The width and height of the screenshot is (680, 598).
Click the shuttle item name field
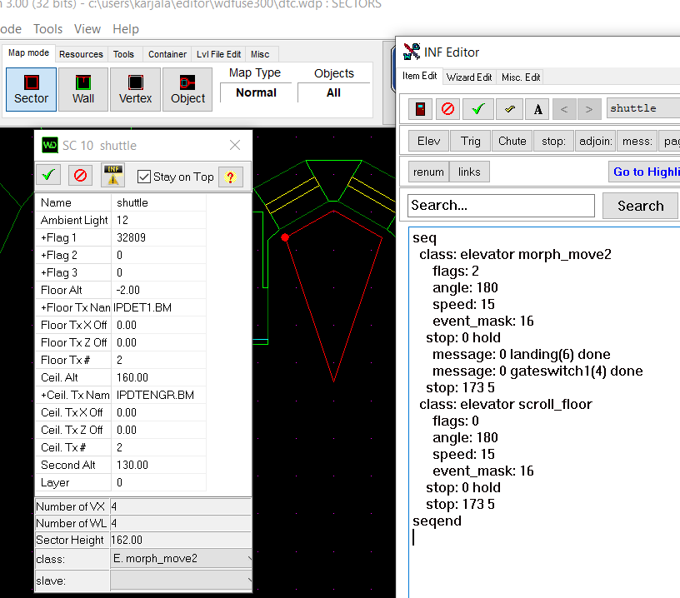[643, 108]
